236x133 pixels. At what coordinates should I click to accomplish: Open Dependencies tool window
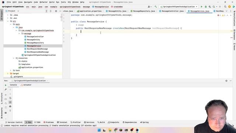point(129,122)
